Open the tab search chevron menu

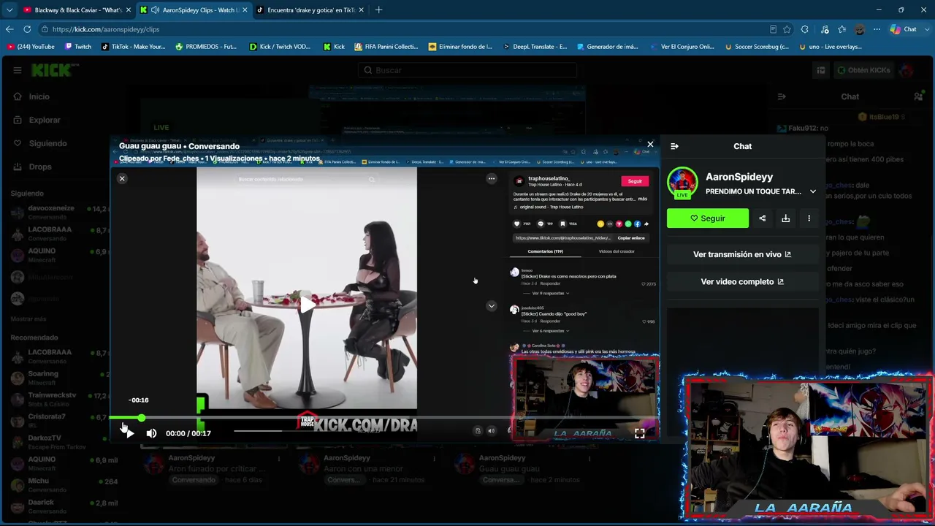click(x=9, y=10)
